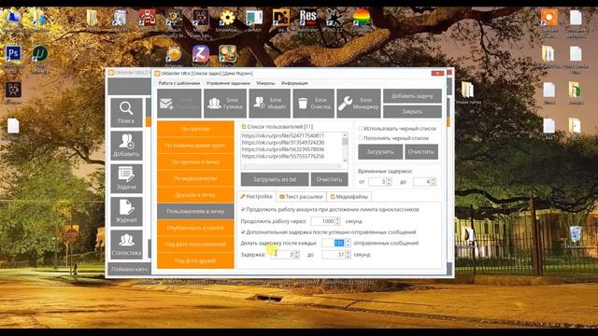Open the Блок Менеджер wrench block
The height and width of the screenshot is (336, 598).
point(359,104)
